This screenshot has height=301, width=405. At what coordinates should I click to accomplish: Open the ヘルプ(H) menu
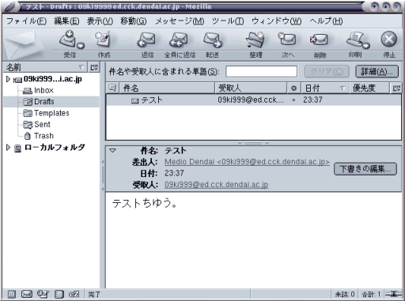[326, 21]
